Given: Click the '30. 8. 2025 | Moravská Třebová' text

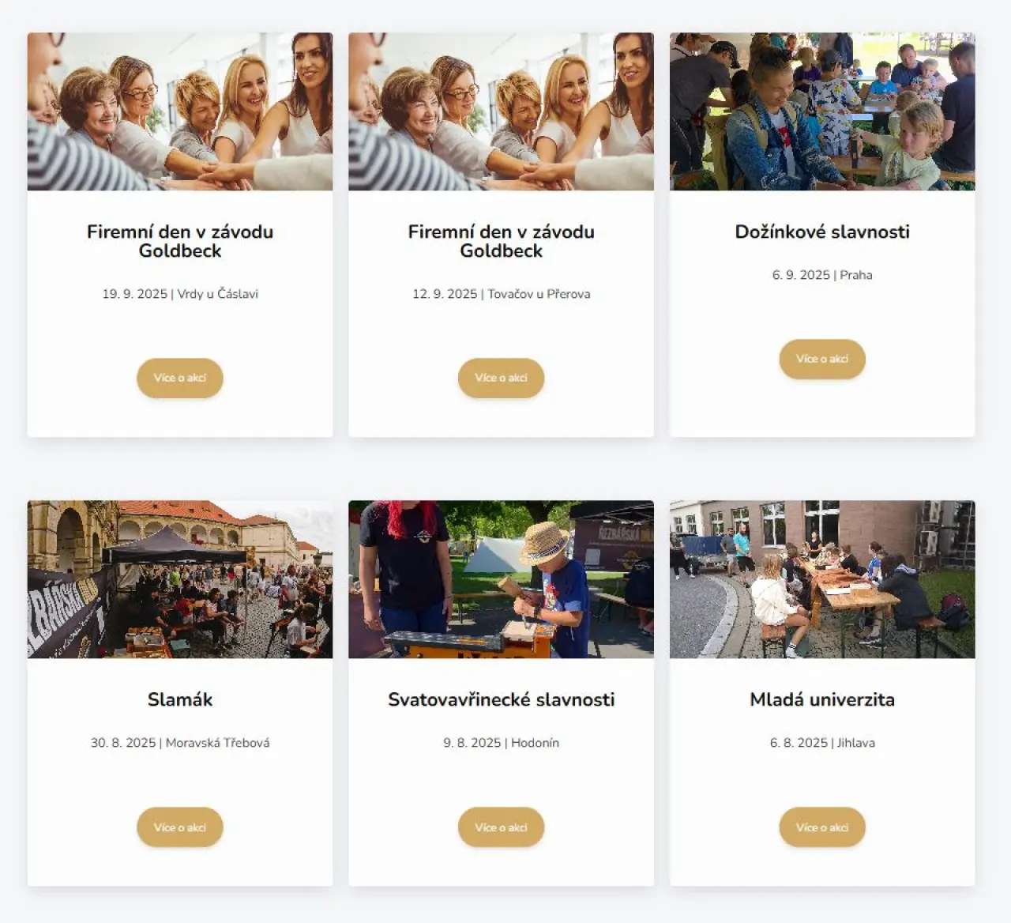Looking at the screenshot, I should point(180,743).
